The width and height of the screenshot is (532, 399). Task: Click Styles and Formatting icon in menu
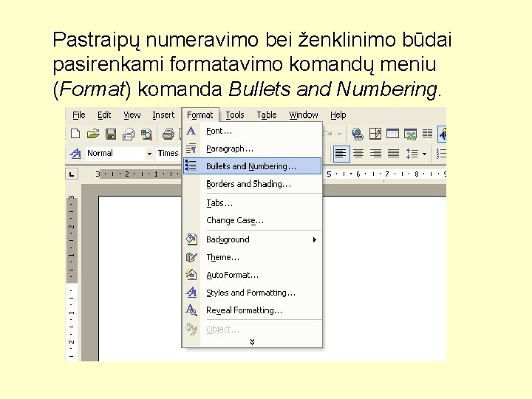click(191, 292)
